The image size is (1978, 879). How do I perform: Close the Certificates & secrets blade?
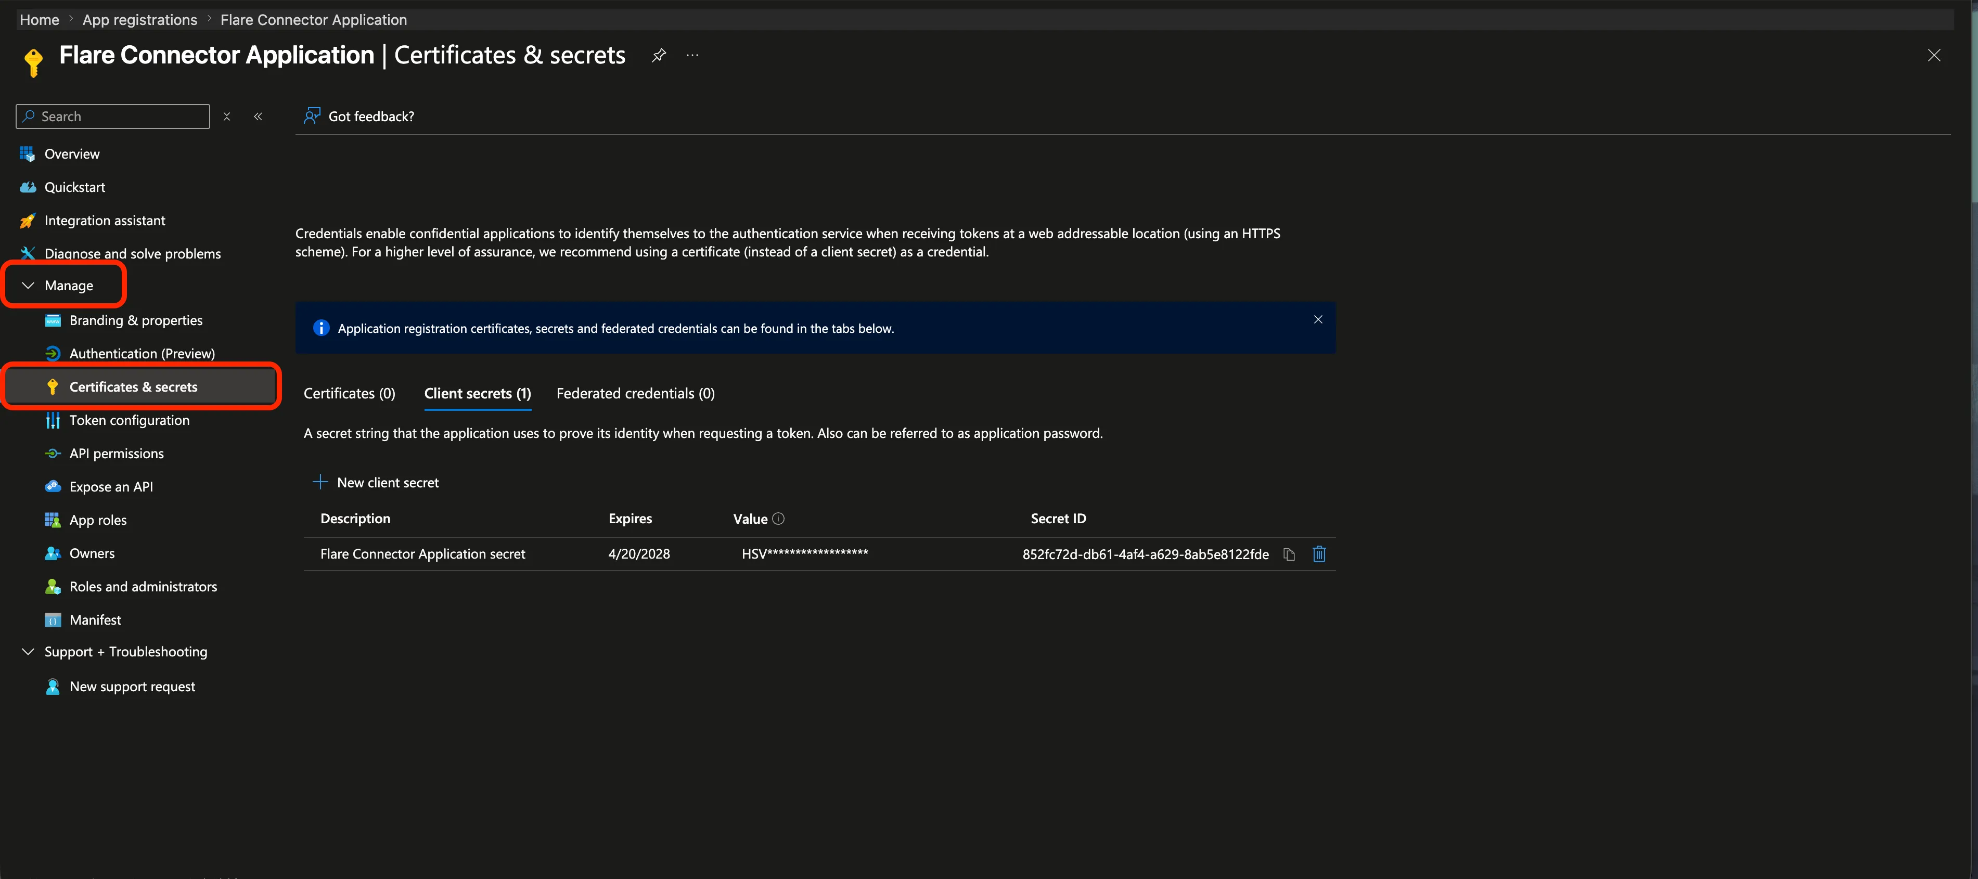pos(1933,55)
